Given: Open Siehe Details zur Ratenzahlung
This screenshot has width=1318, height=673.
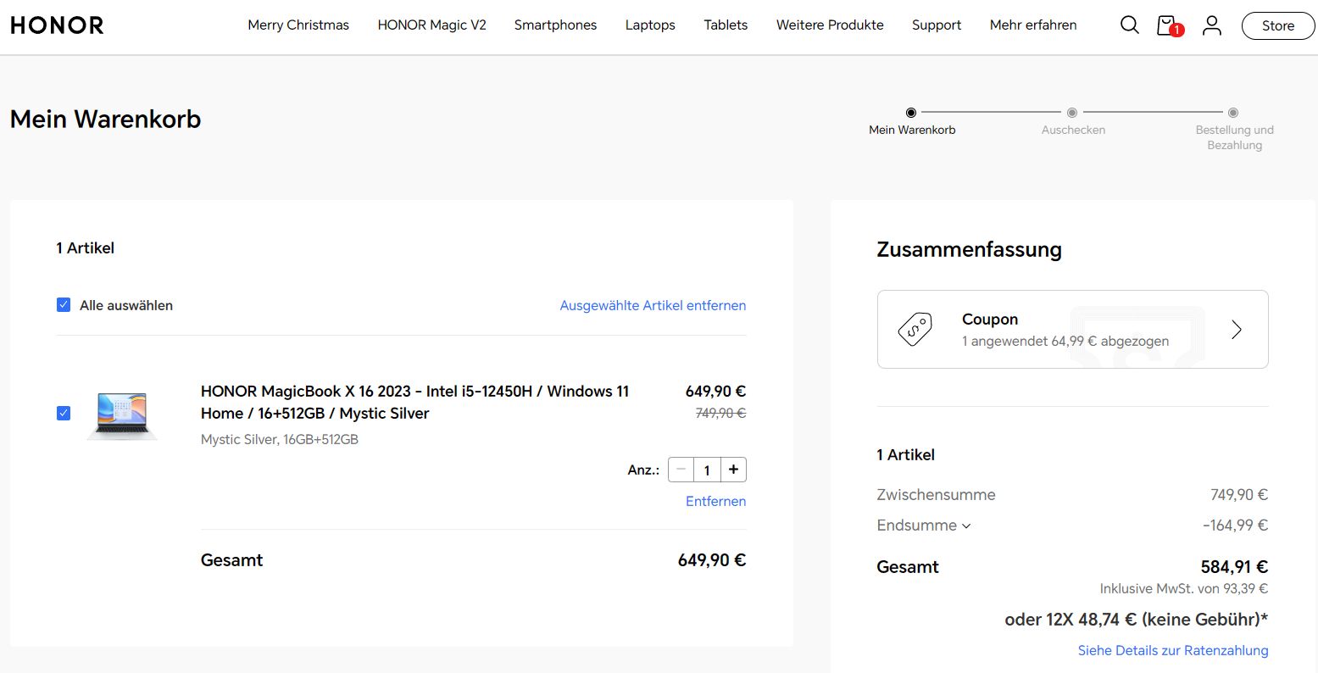Looking at the screenshot, I should point(1173,650).
